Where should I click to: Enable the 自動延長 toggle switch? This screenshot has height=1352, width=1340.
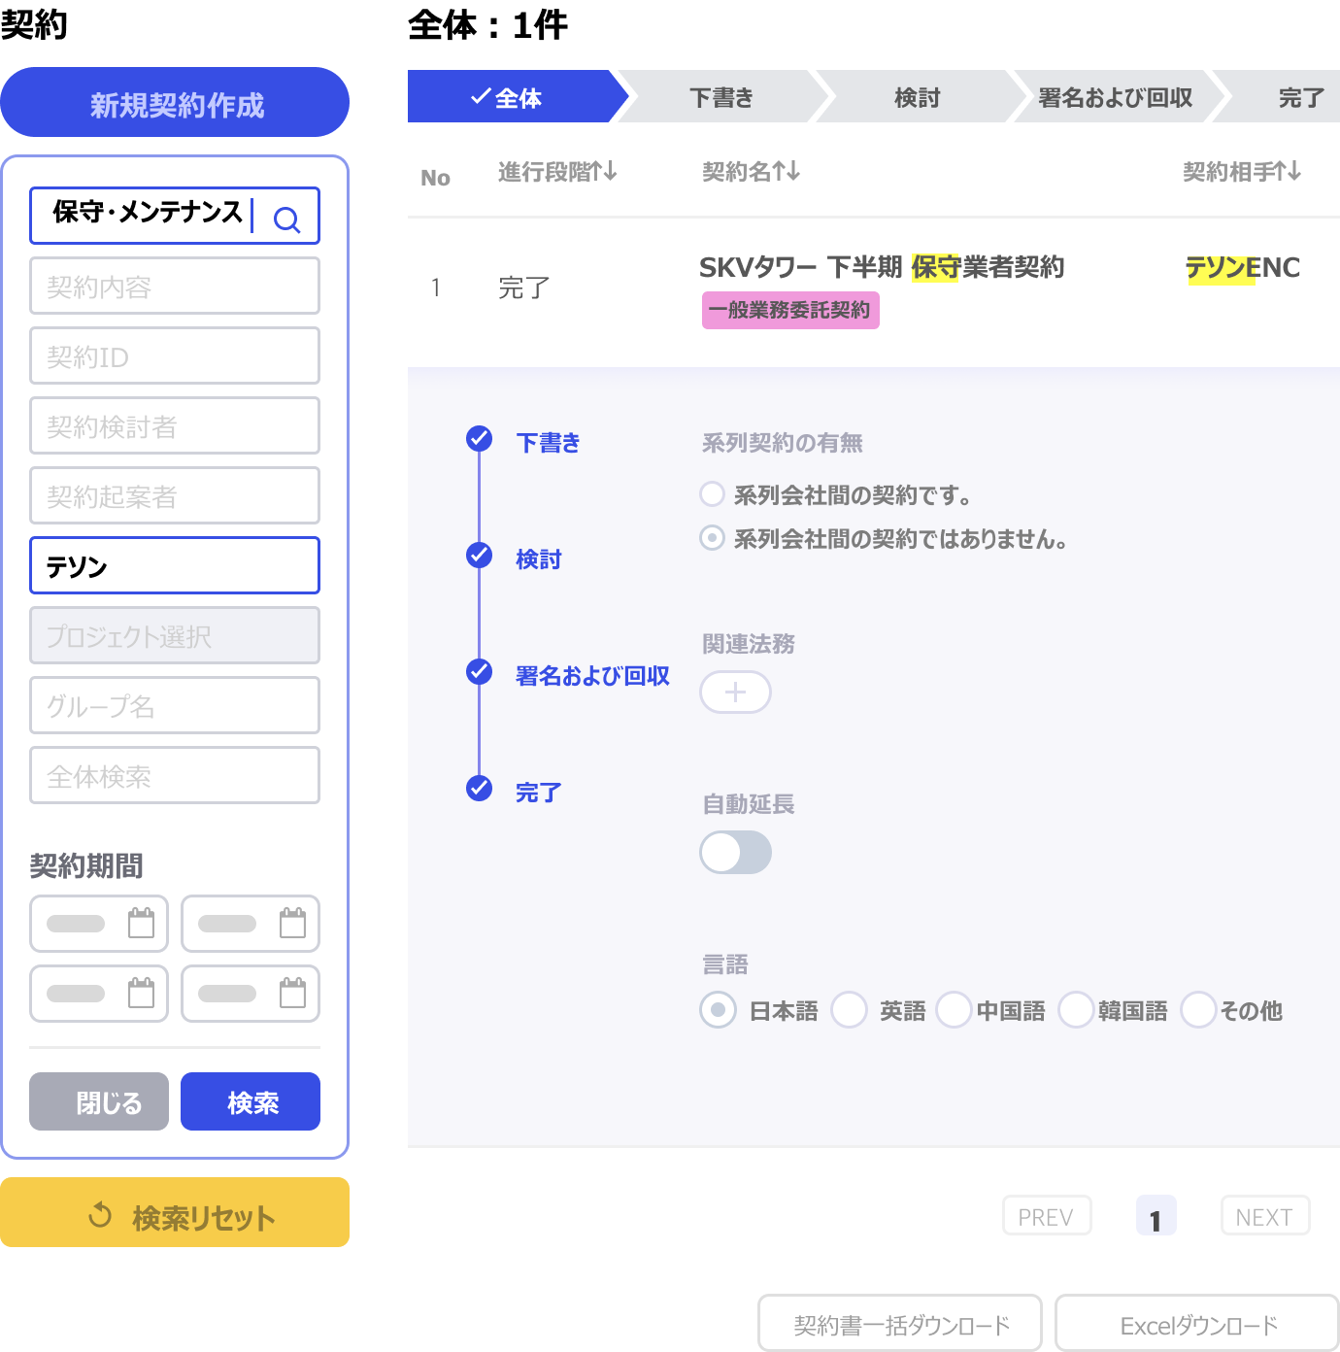pyautogui.click(x=735, y=852)
